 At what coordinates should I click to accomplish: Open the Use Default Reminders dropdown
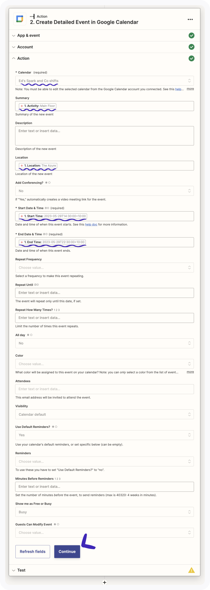(104, 435)
